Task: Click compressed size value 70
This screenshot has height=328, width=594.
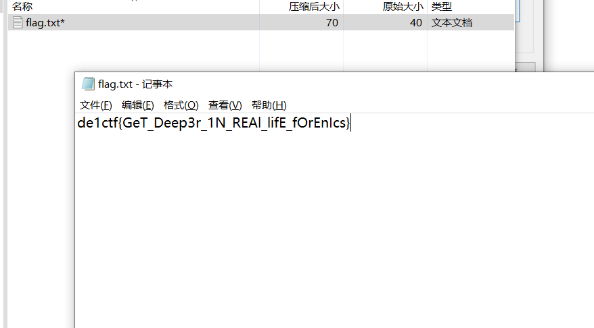Action: point(332,23)
